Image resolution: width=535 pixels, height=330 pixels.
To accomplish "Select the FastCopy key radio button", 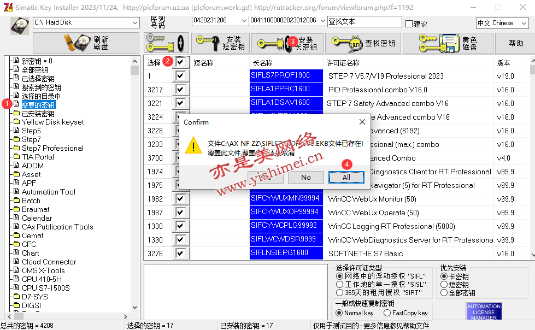I will (x=387, y=313).
